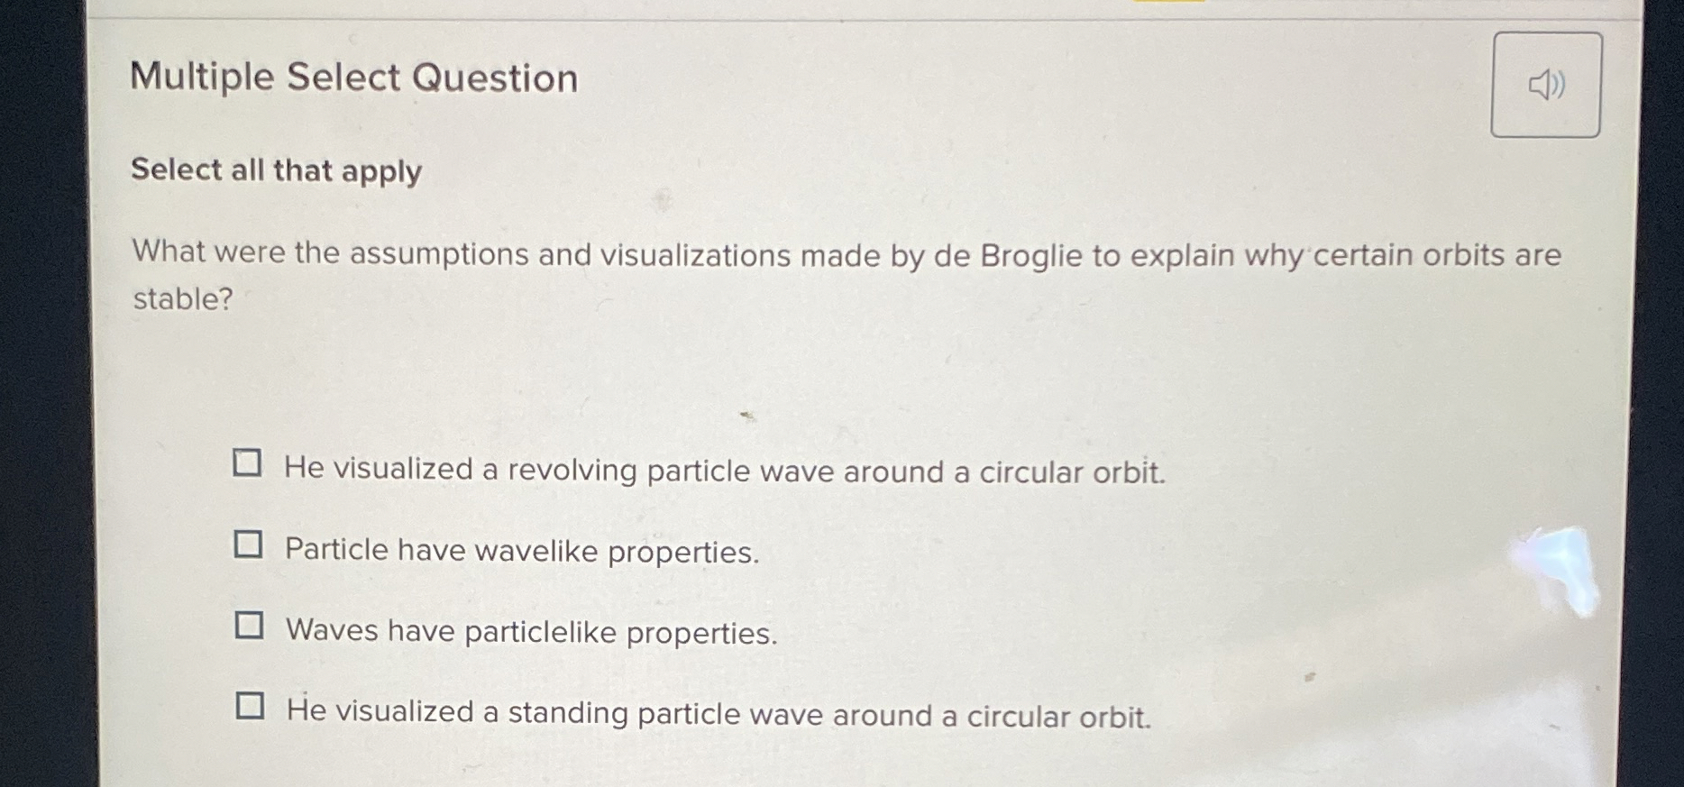Select the answer 'Waves have particlelike properties'

point(530,631)
